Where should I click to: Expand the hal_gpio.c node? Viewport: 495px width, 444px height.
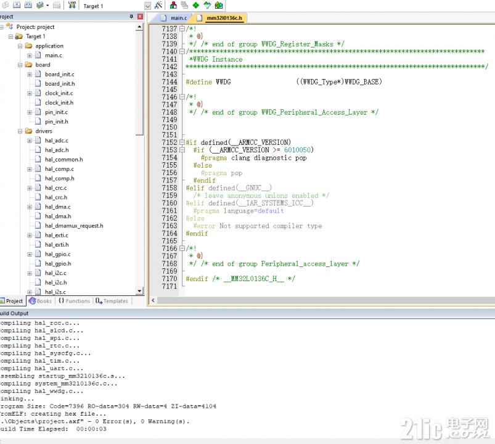click(x=30, y=255)
